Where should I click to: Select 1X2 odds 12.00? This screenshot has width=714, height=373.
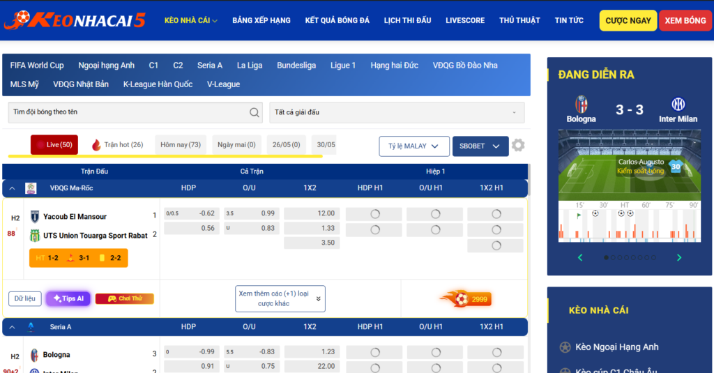pyautogui.click(x=312, y=213)
